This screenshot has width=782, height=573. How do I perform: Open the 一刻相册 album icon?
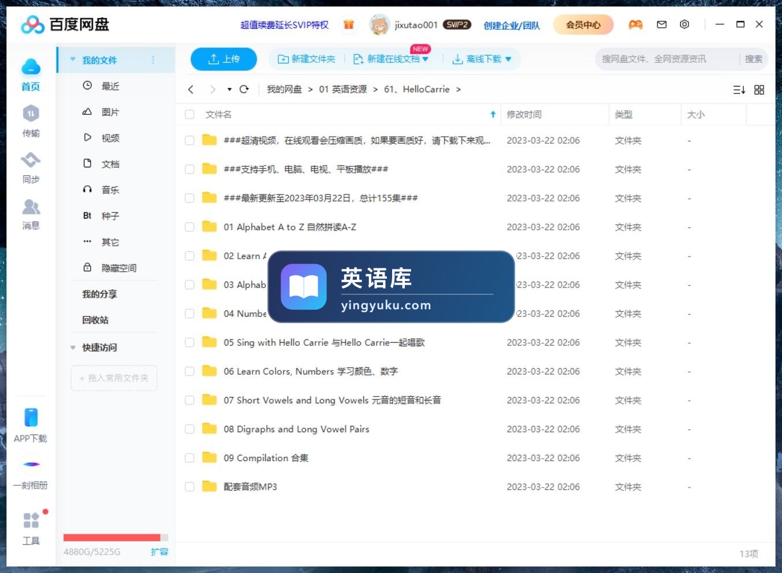[31, 464]
